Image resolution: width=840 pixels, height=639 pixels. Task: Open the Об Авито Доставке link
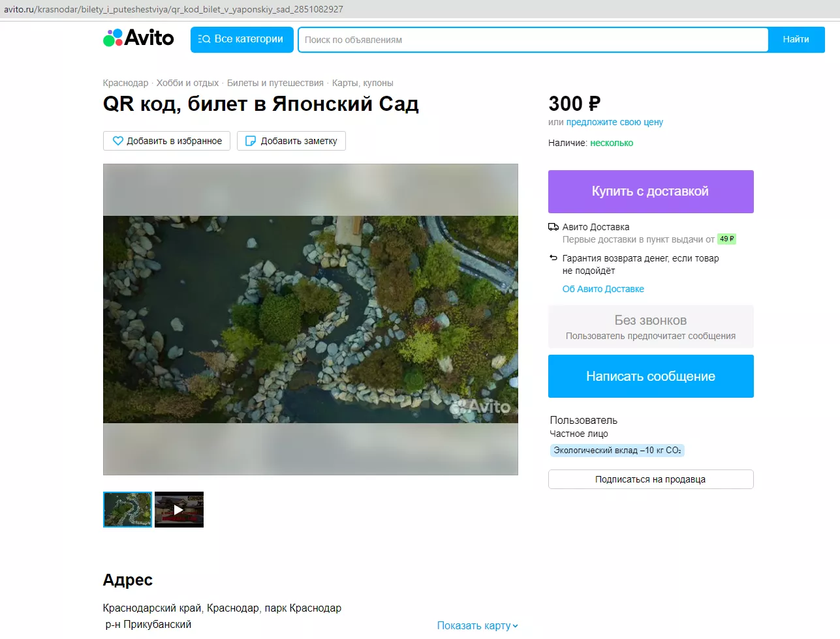coord(603,289)
